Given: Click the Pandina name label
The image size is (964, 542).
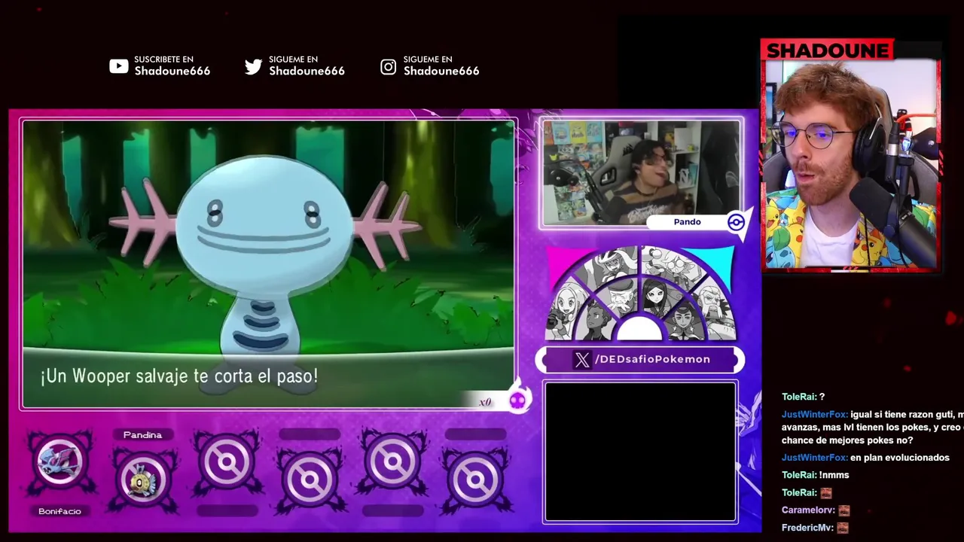Looking at the screenshot, I should [x=142, y=435].
